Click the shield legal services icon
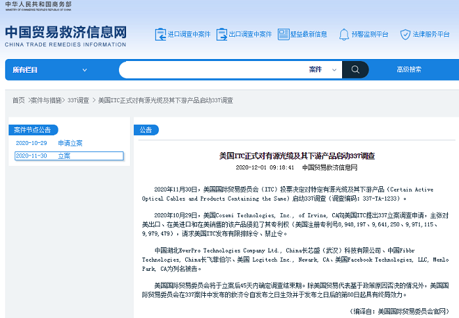The image size is (459, 318). click(x=405, y=35)
